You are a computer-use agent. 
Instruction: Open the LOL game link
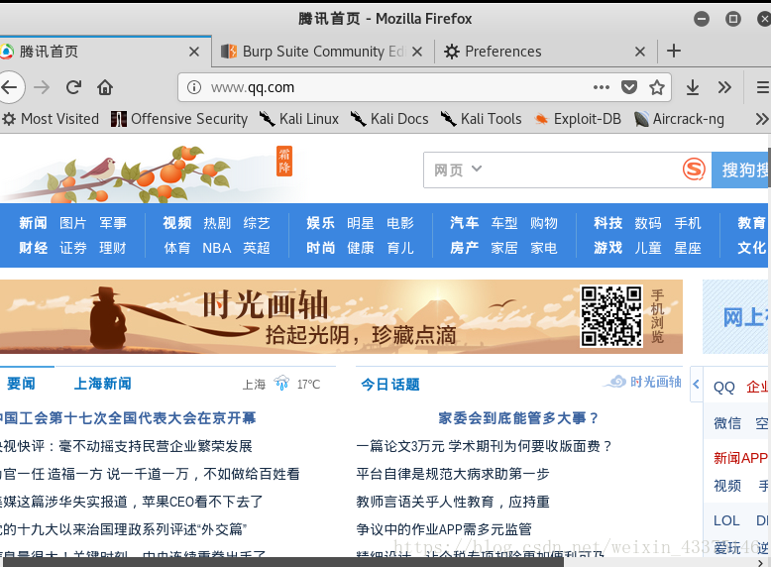click(726, 520)
